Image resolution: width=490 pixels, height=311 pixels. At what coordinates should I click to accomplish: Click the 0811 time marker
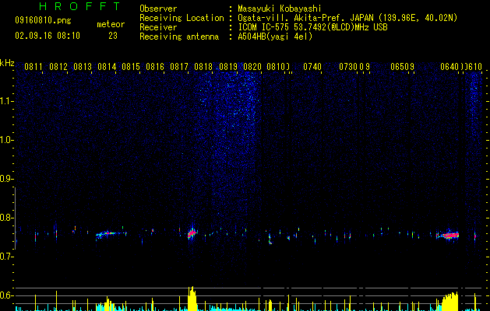(x=33, y=67)
